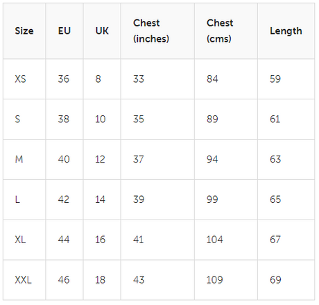Click the EU 46 cell
The height and width of the screenshot is (305, 319).
click(x=64, y=280)
